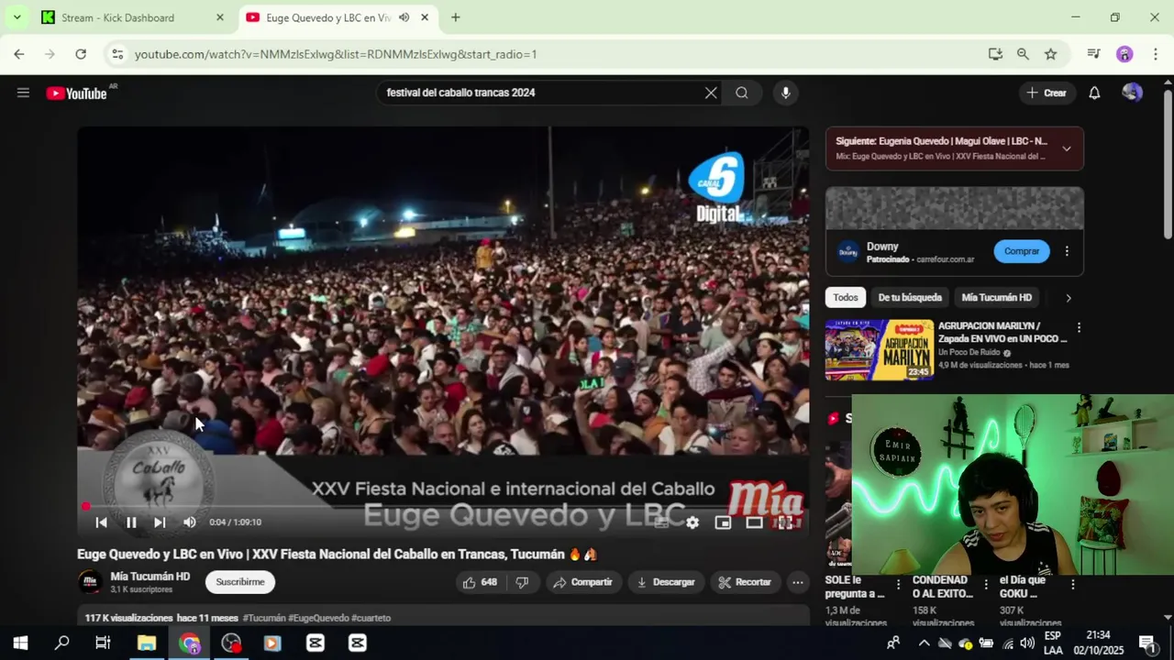Show hidden system tray icons

(924, 643)
